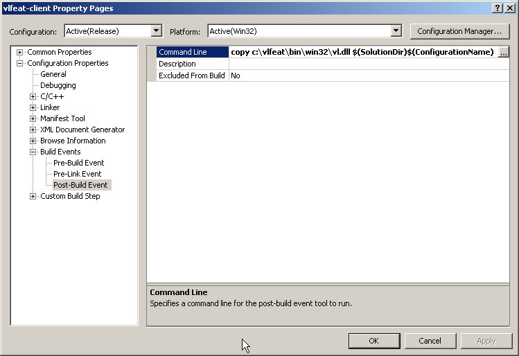Open the Platform dropdown
The width and height of the screenshot is (519, 356).
396,31
